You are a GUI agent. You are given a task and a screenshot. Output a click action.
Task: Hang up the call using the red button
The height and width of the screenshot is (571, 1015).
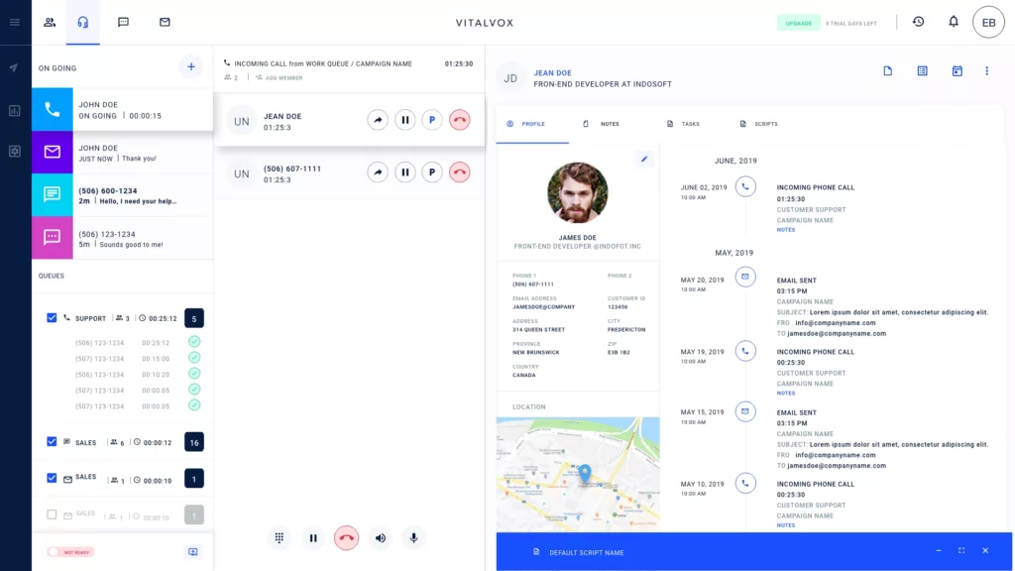(x=346, y=537)
